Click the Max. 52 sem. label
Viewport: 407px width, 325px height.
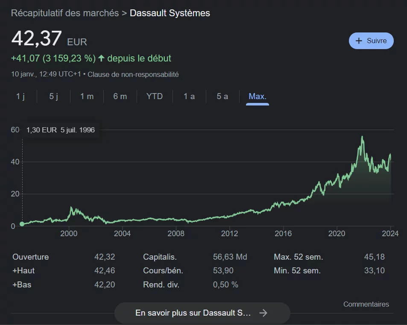[298, 257]
